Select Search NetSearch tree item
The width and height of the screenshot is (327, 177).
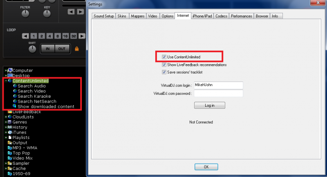point(37,101)
